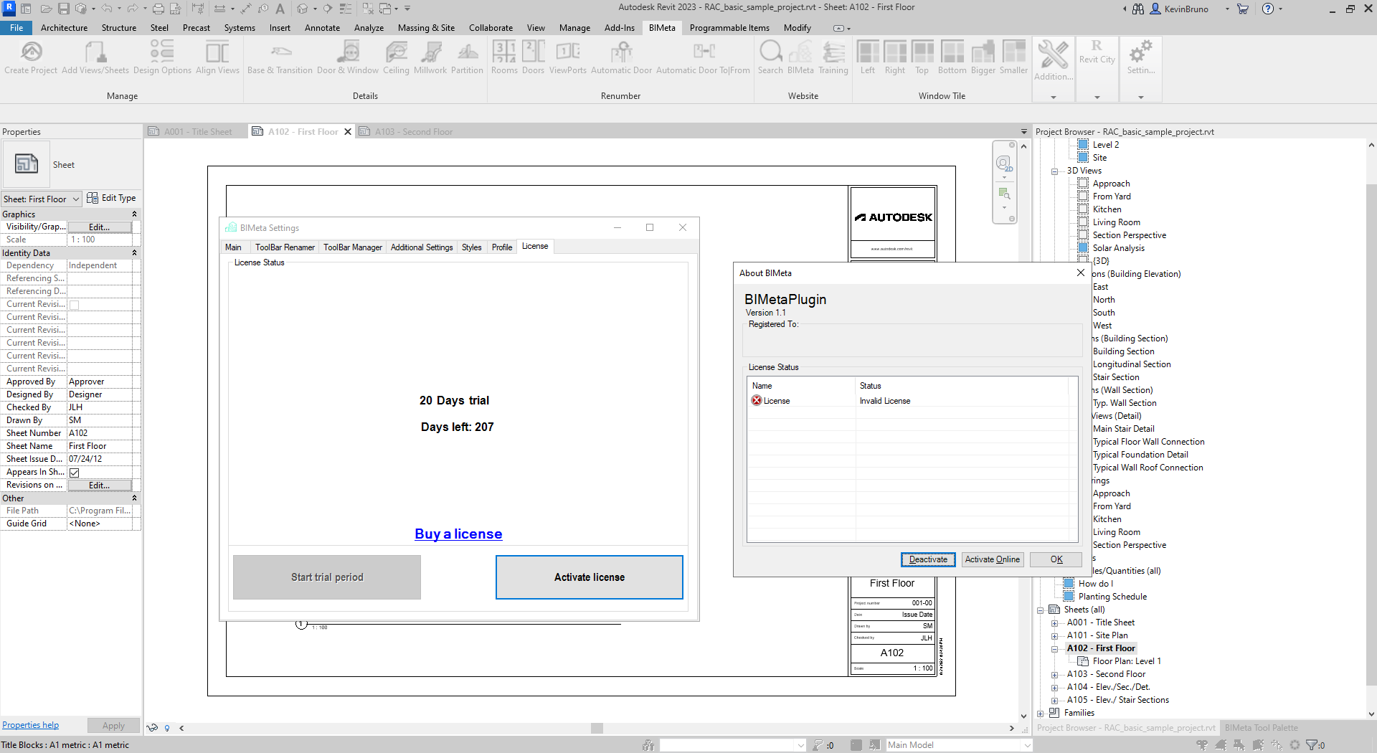
Task: Collapse the Other properties section
Action: 134,498
